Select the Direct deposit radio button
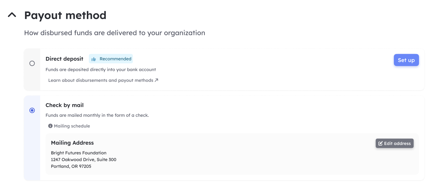 32,63
